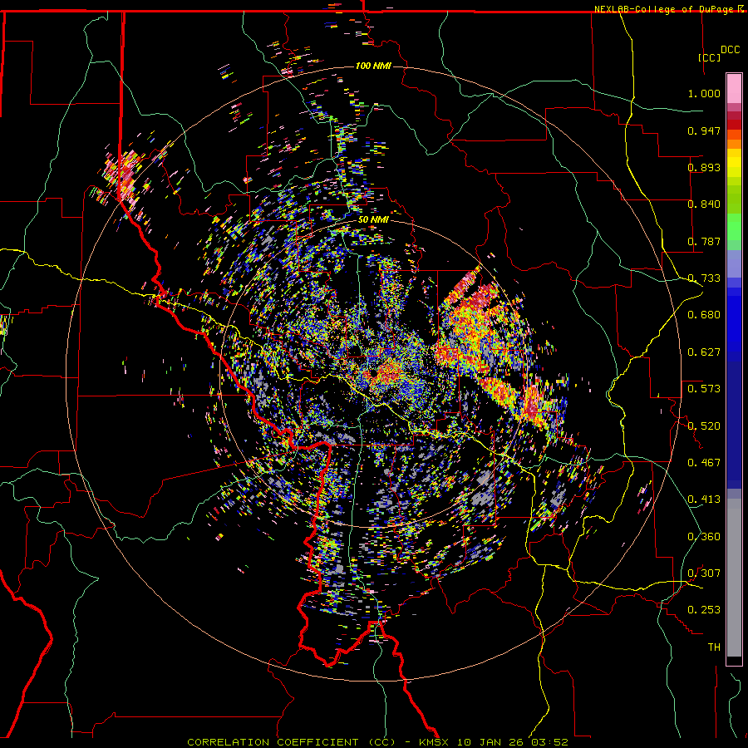Click the 03:52 timestamp in caption
The width and height of the screenshot is (748, 748).
click(550, 742)
